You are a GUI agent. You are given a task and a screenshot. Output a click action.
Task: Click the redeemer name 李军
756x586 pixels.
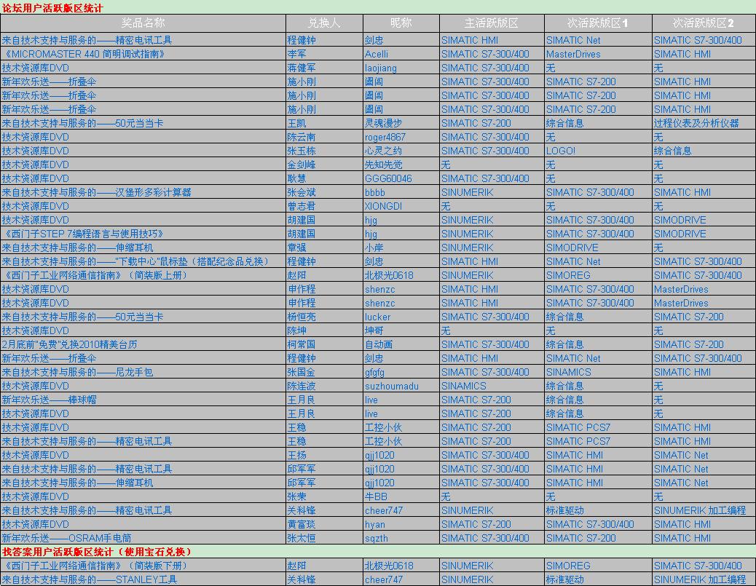pos(296,54)
